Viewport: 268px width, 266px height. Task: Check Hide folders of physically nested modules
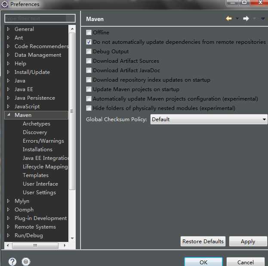89,108
